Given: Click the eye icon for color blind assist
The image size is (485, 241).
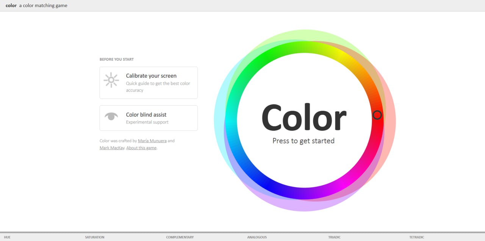Looking at the screenshot, I should coord(111,116).
